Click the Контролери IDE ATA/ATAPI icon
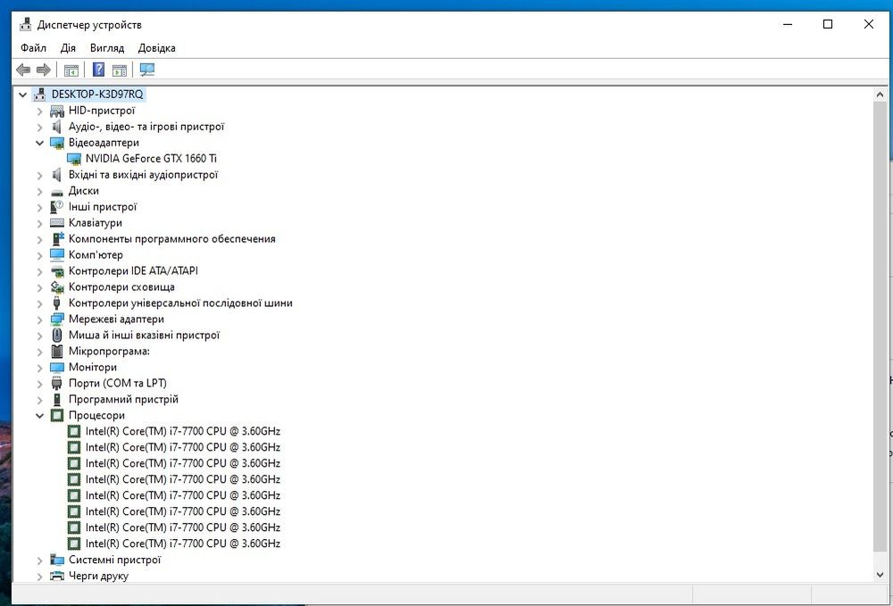Viewport: 893px width, 606px height. tap(57, 271)
